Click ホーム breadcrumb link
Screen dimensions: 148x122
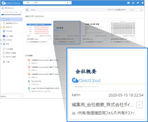[x=33, y=10]
